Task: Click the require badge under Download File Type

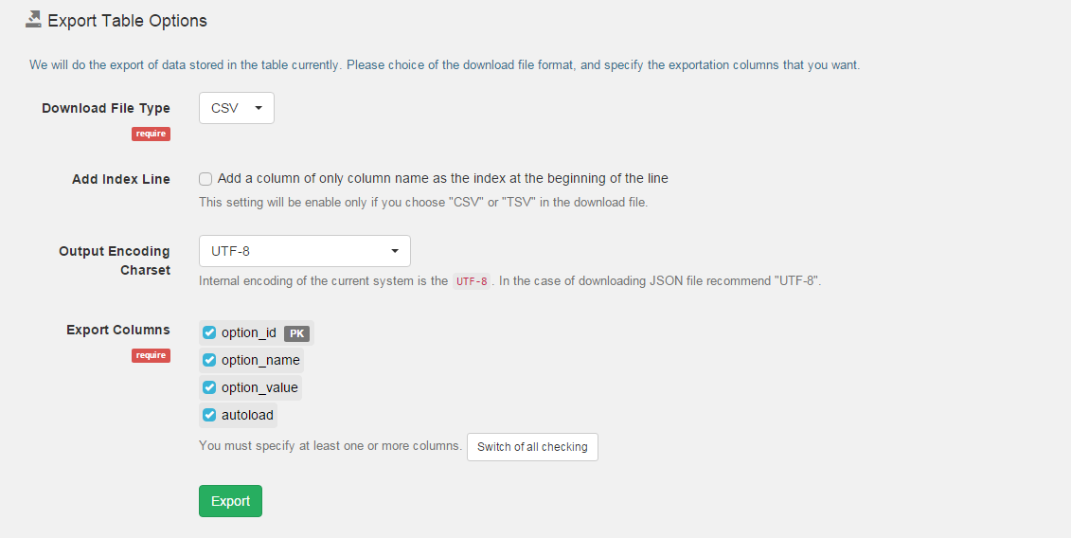Action: (151, 134)
